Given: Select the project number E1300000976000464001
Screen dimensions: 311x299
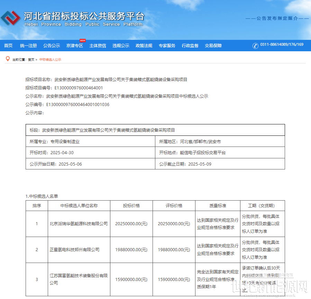Looking at the screenshot, I should coord(79,88).
